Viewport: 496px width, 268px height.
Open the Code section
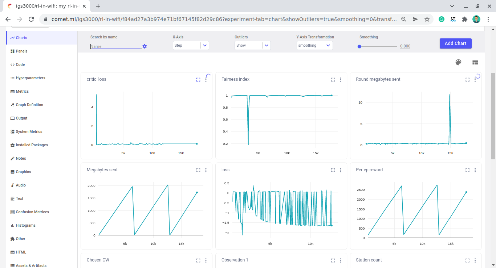[x=42, y=64]
